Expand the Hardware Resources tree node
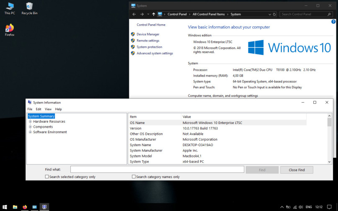The width and height of the screenshot is (338, 211). pos(30,121)
